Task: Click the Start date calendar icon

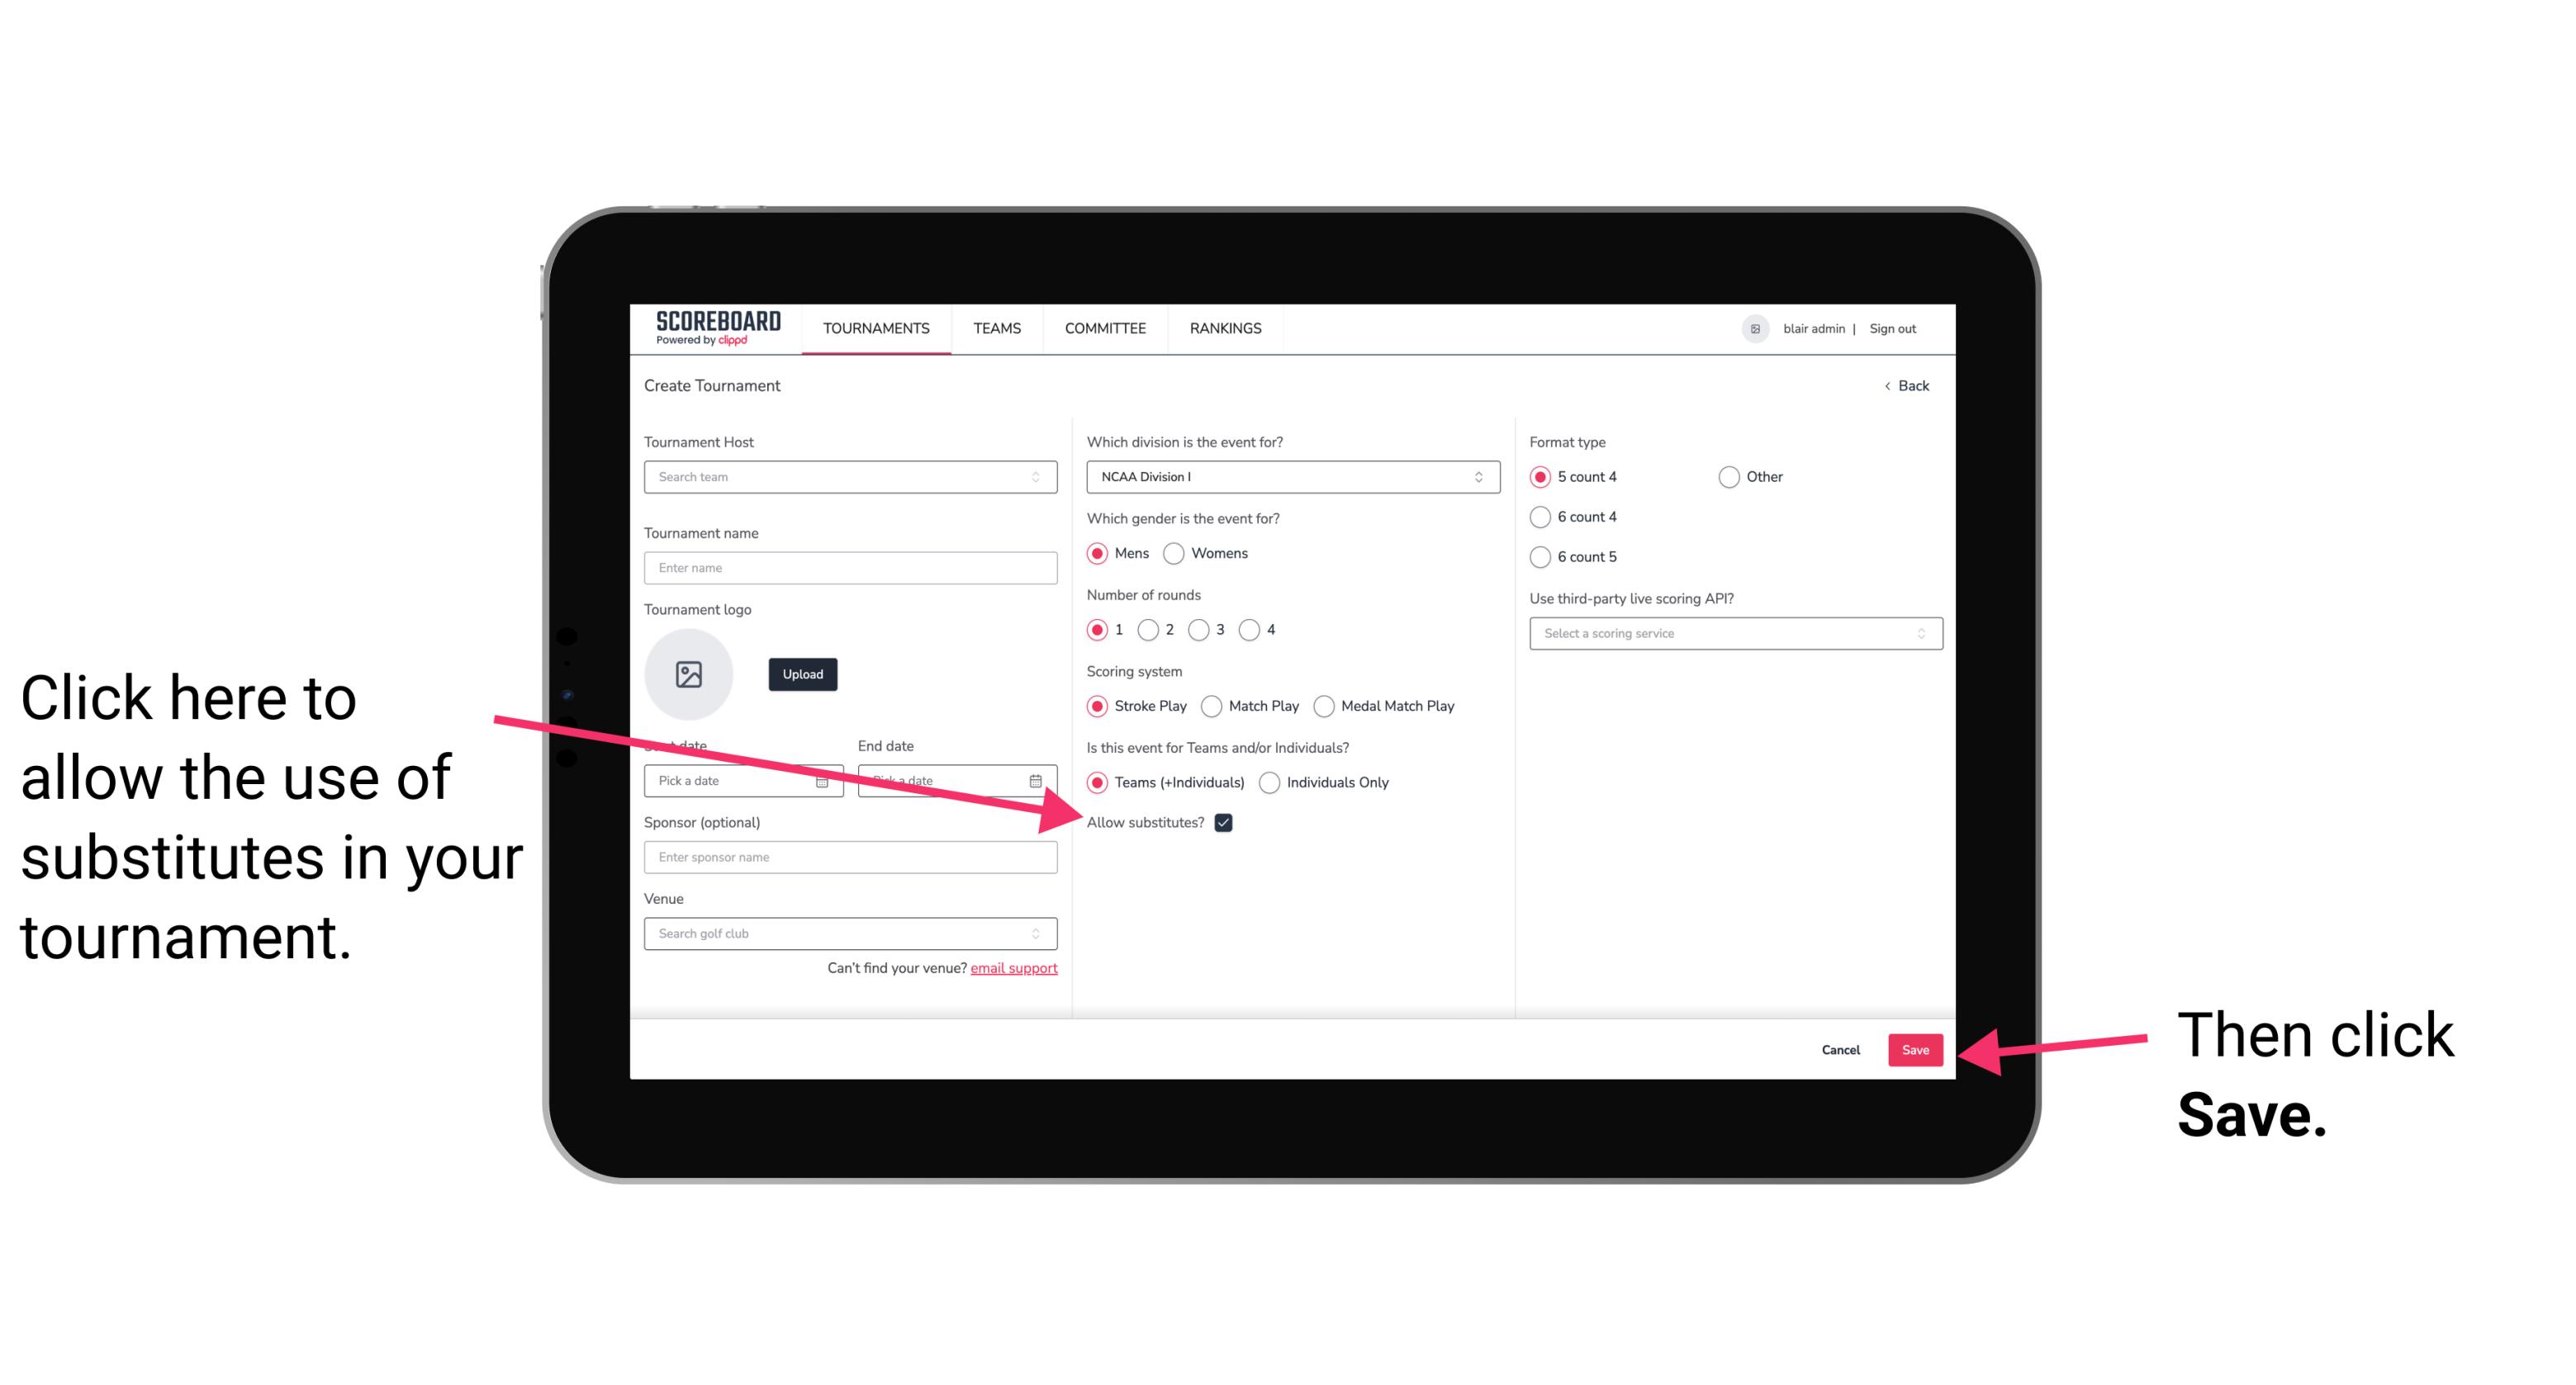Action: (x=828, y=781)
